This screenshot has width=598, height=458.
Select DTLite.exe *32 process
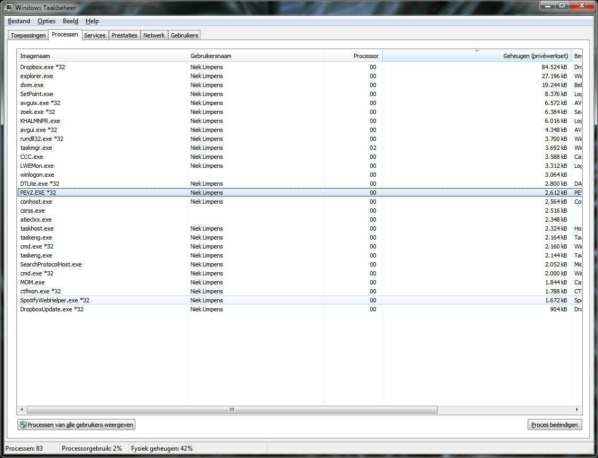pos(300,184)
